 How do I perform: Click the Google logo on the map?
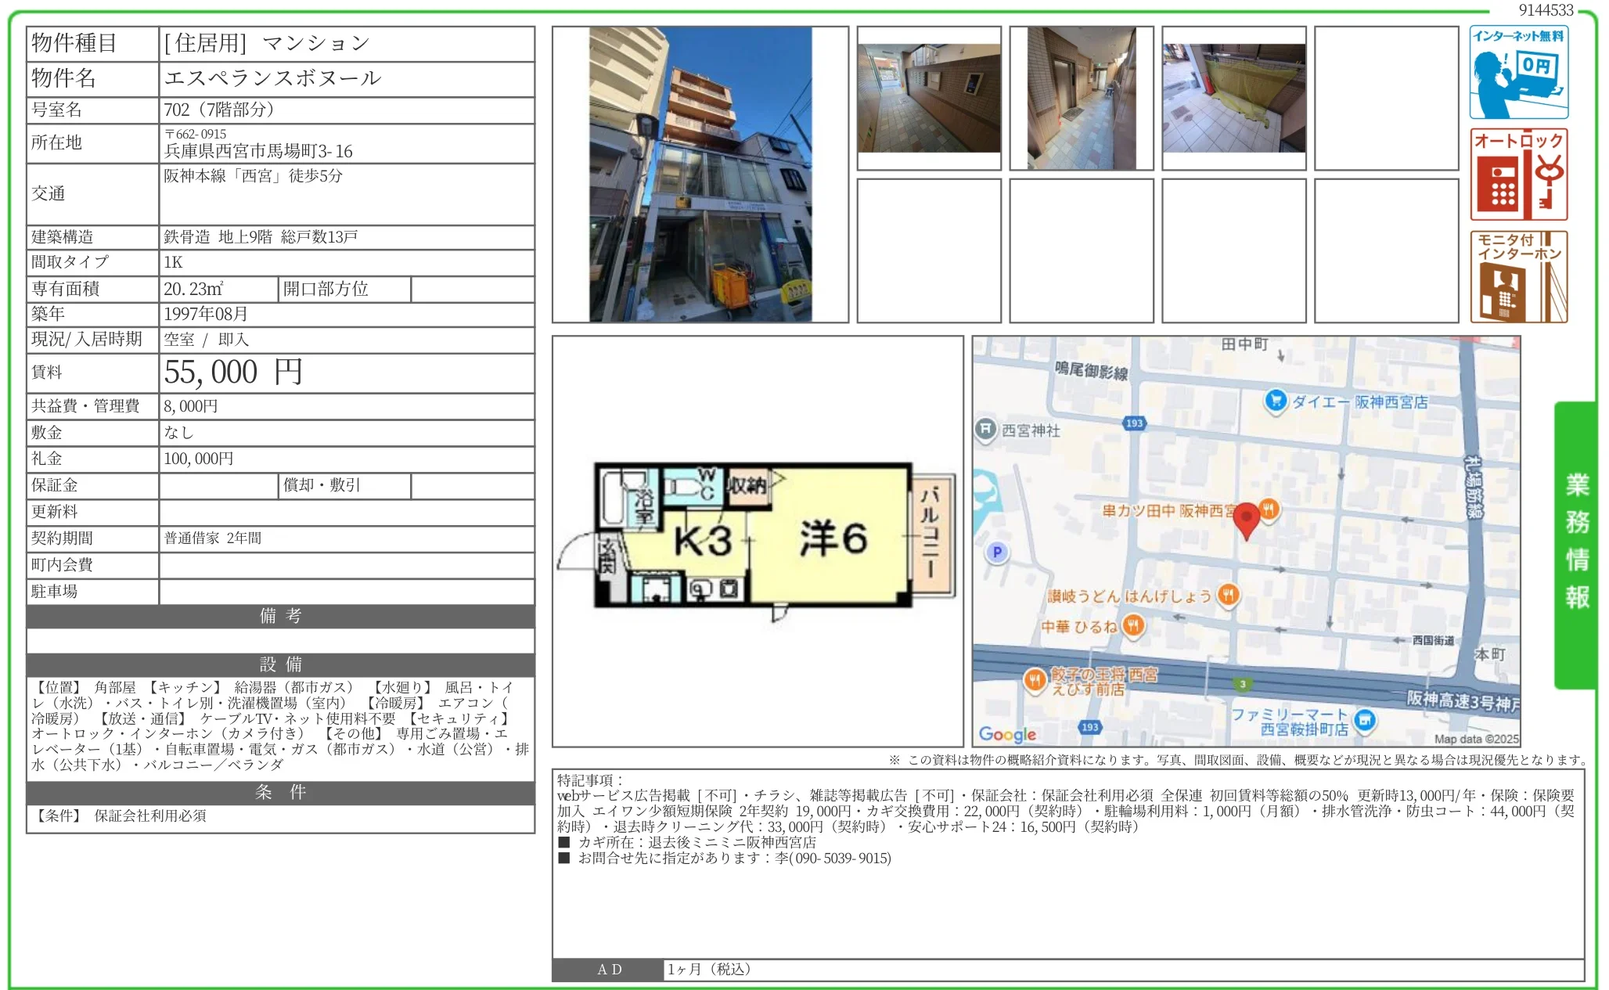[1007, 734]
